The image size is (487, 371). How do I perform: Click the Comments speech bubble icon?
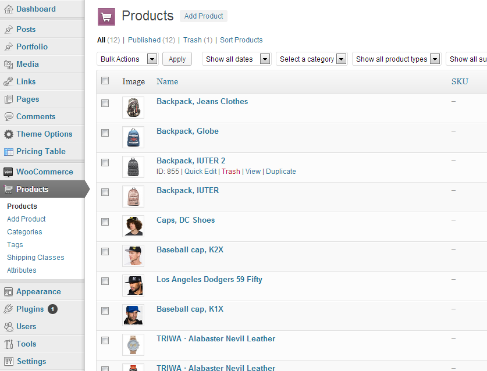point(8,117)
